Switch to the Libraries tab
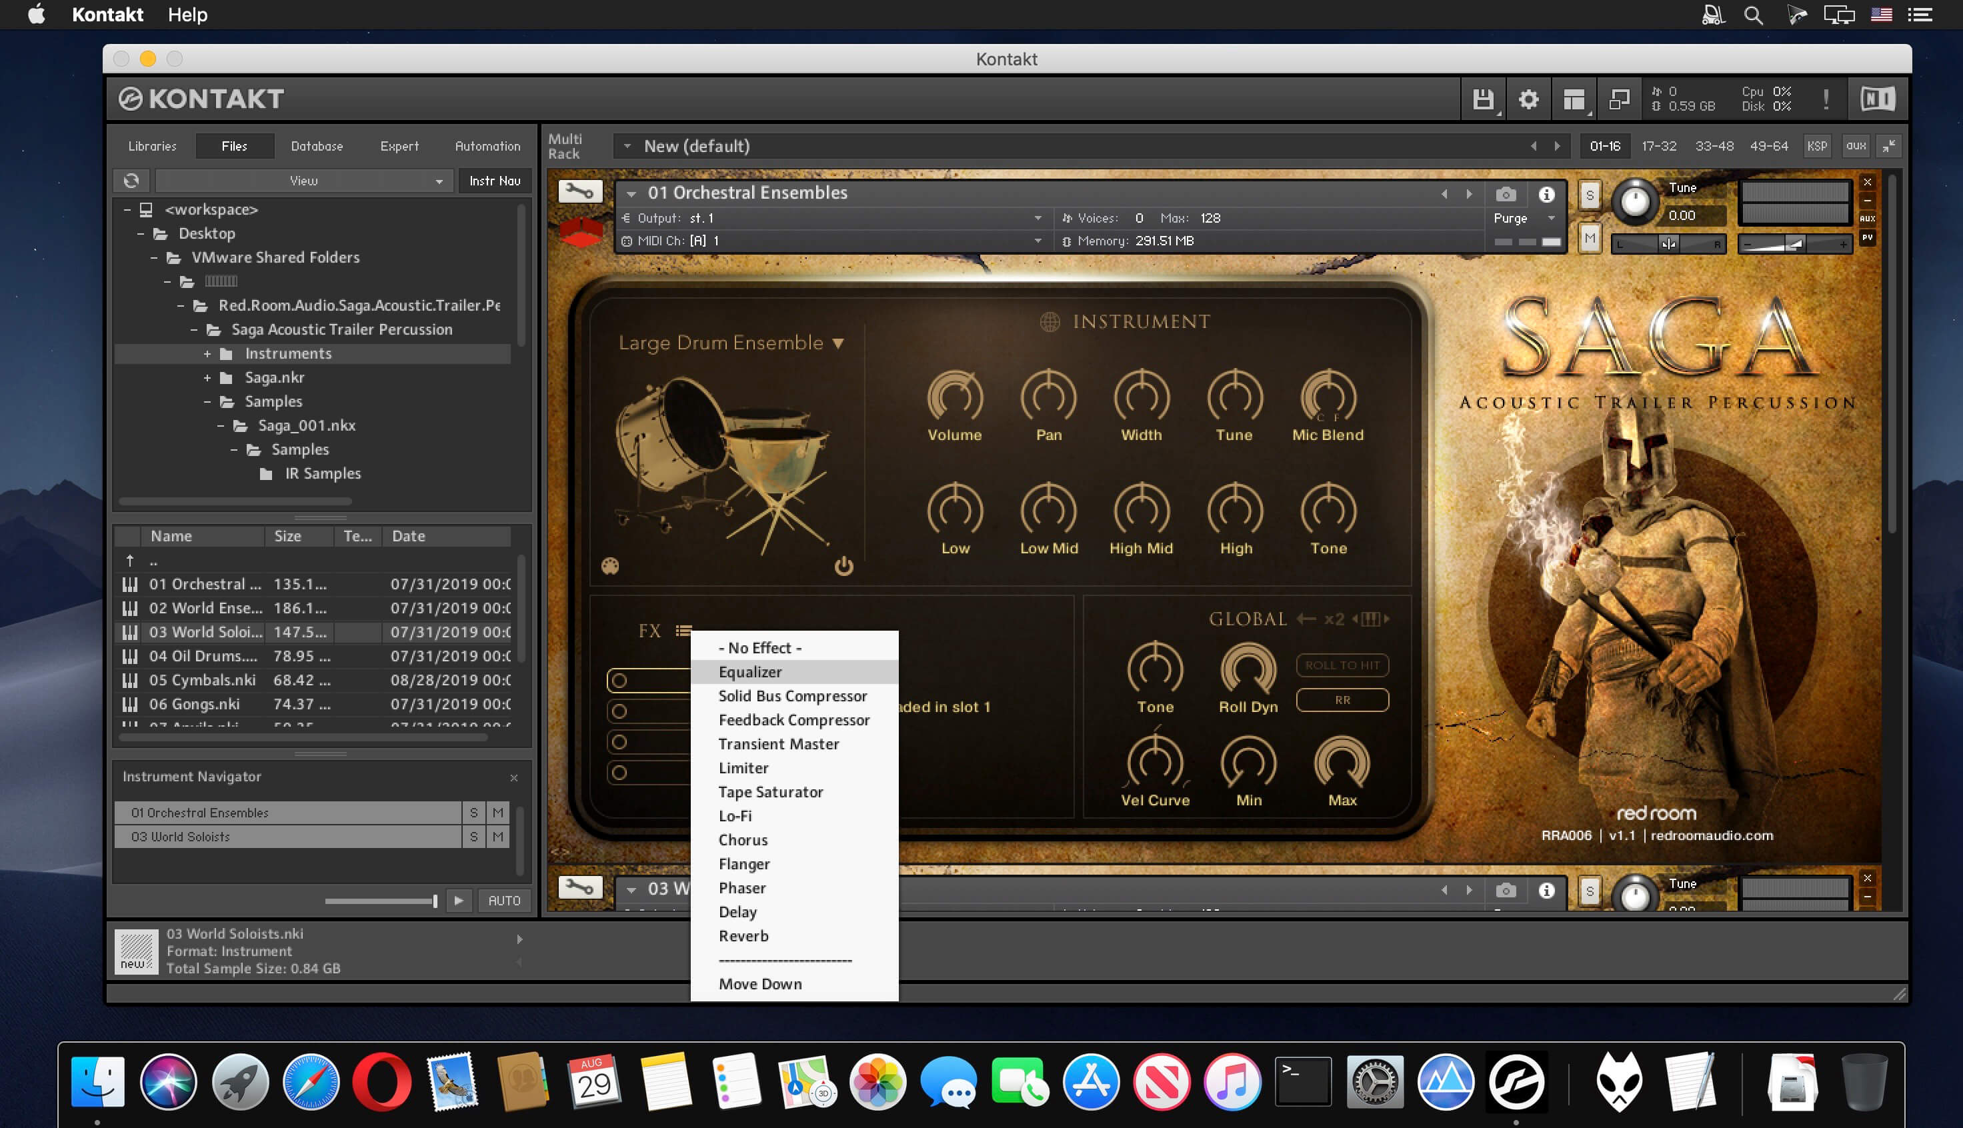Viewport: 1963px width, 1128px height. pyautogui.click(x=152, y=145)
